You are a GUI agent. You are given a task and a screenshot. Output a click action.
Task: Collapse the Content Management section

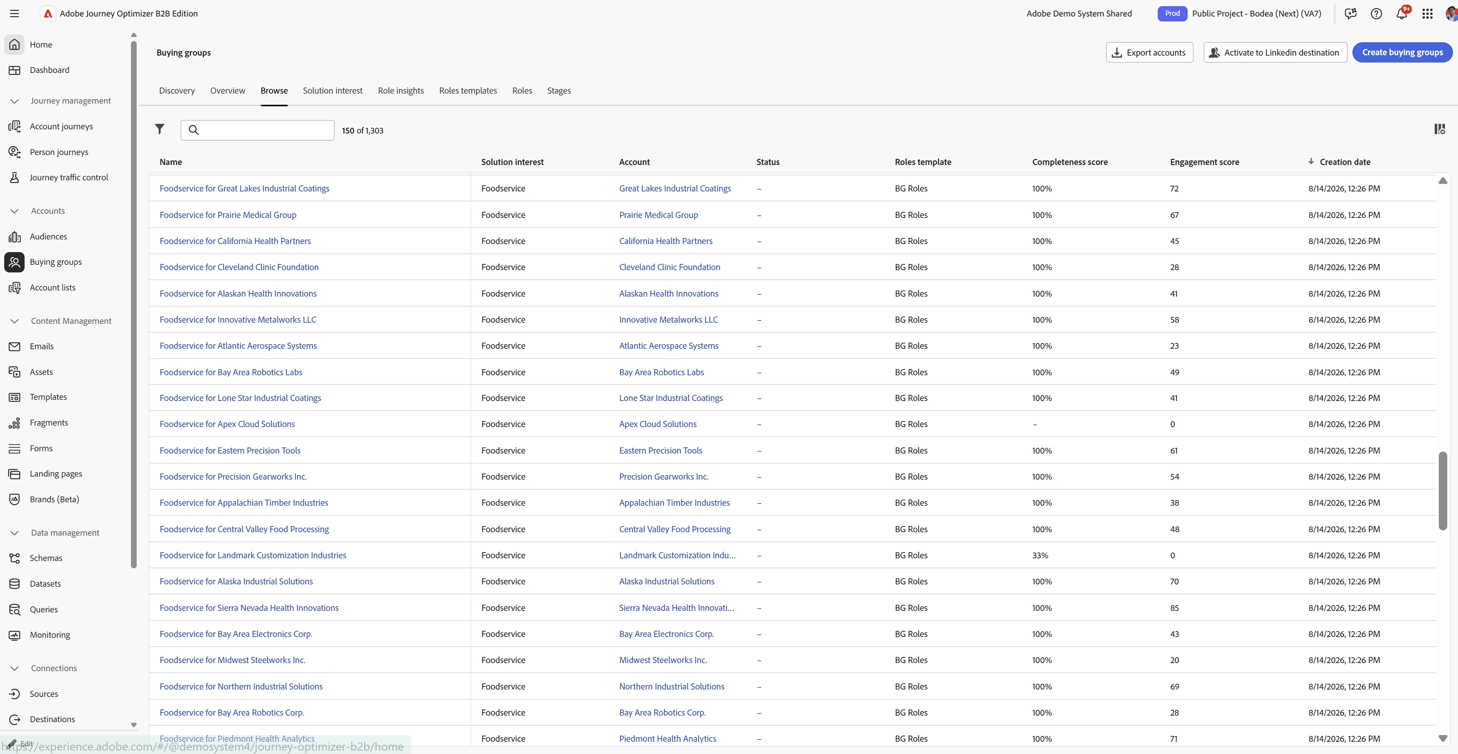[x=15, y=321]
